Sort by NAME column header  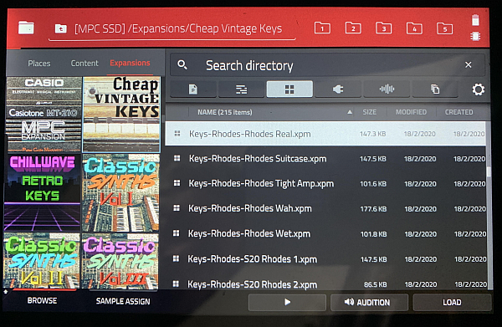pyautogui.click(x=225, y=112)
